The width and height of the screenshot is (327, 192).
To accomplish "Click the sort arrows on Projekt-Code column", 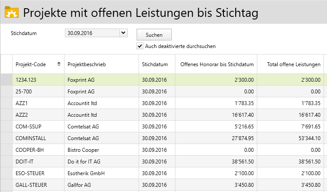I will pos(59,64).
